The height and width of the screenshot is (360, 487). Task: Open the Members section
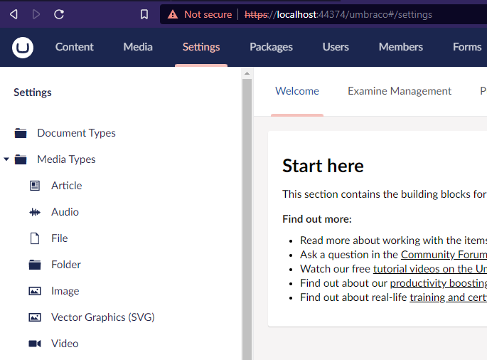coord(401,47)
